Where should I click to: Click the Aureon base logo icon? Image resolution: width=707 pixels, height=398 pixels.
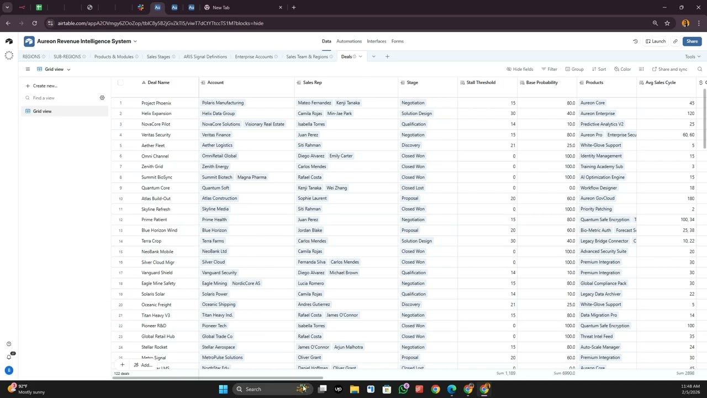coord(29,41)
